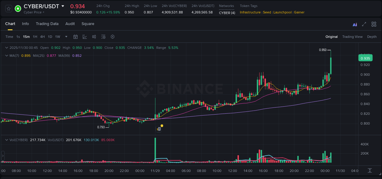
Task: Open the candlestick chart style selector
Action: click(94, 37)
